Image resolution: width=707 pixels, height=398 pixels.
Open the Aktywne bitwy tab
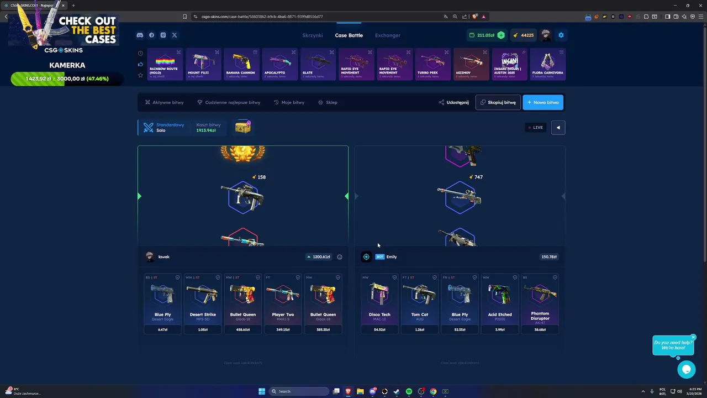point(164,102)
